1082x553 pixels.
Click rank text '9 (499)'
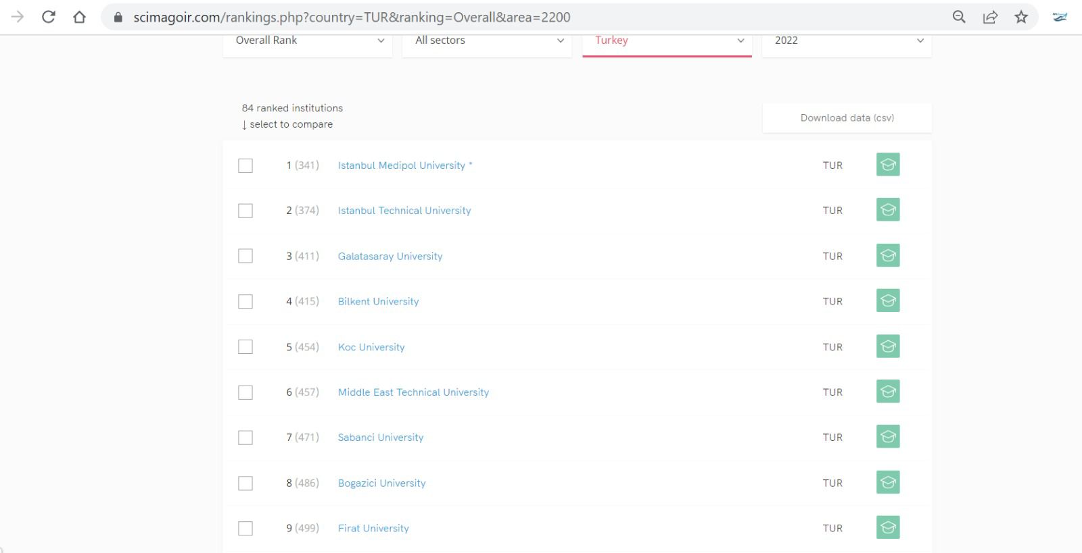[302, 528]
